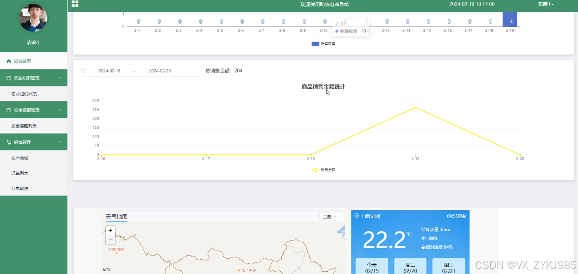
Task: Click the location pin icon beside 丰顺
Action: pos(356,216)
